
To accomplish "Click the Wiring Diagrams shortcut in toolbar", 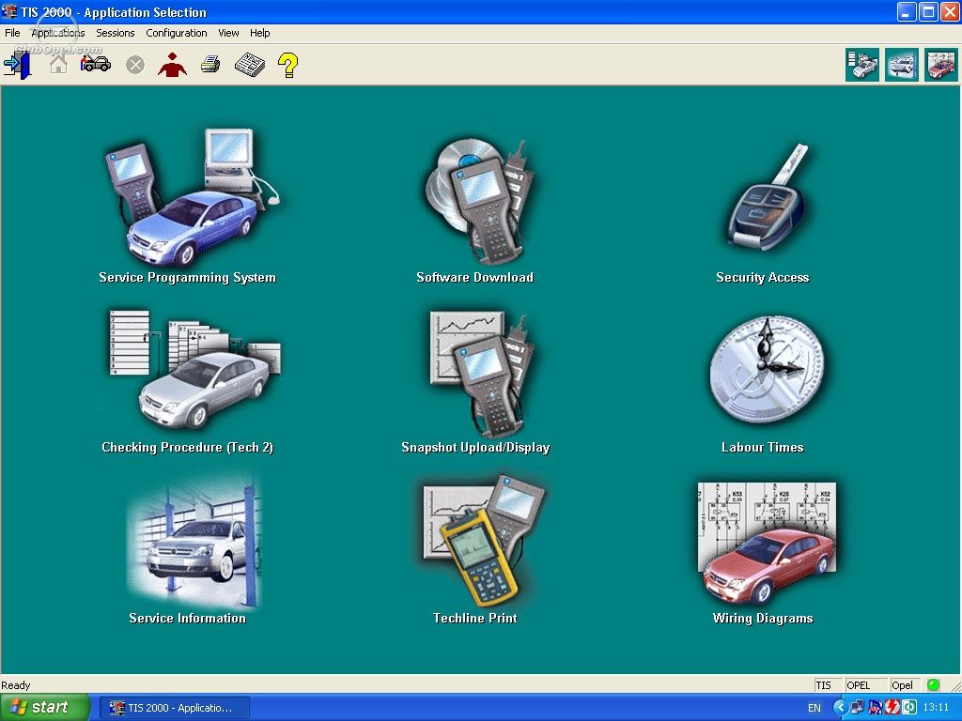I will click(941, 65).
